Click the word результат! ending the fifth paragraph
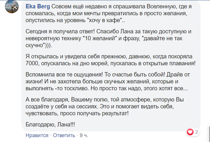The height and width of the screenshot is (142, 210). (x=115, y=114)
